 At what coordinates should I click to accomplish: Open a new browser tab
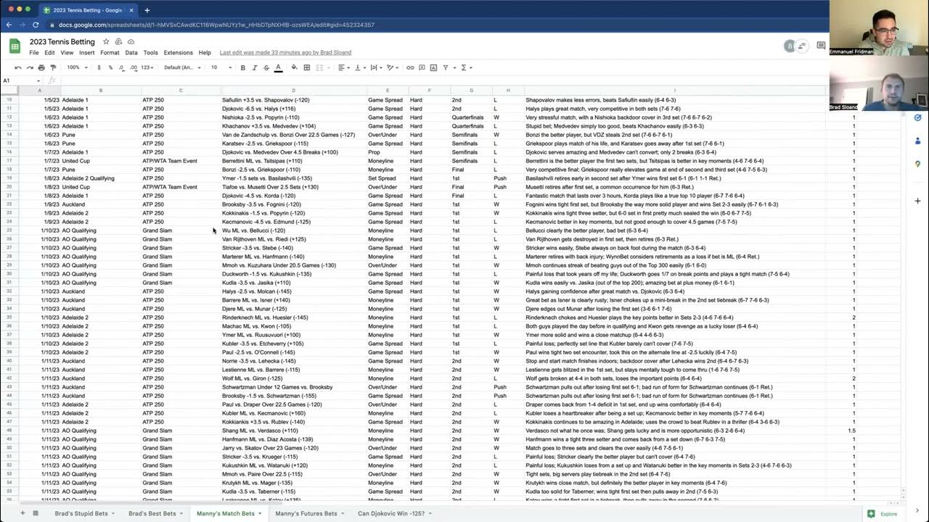tap(147, 10)
